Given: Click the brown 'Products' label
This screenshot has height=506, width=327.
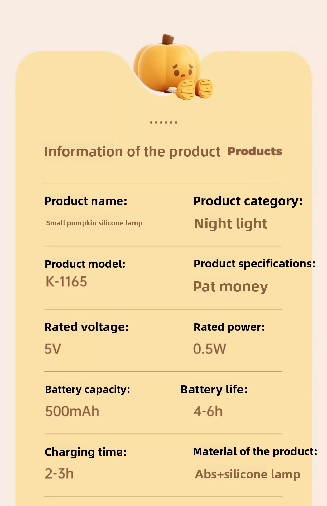Looking at the screenshot, I should click(255, 151).
